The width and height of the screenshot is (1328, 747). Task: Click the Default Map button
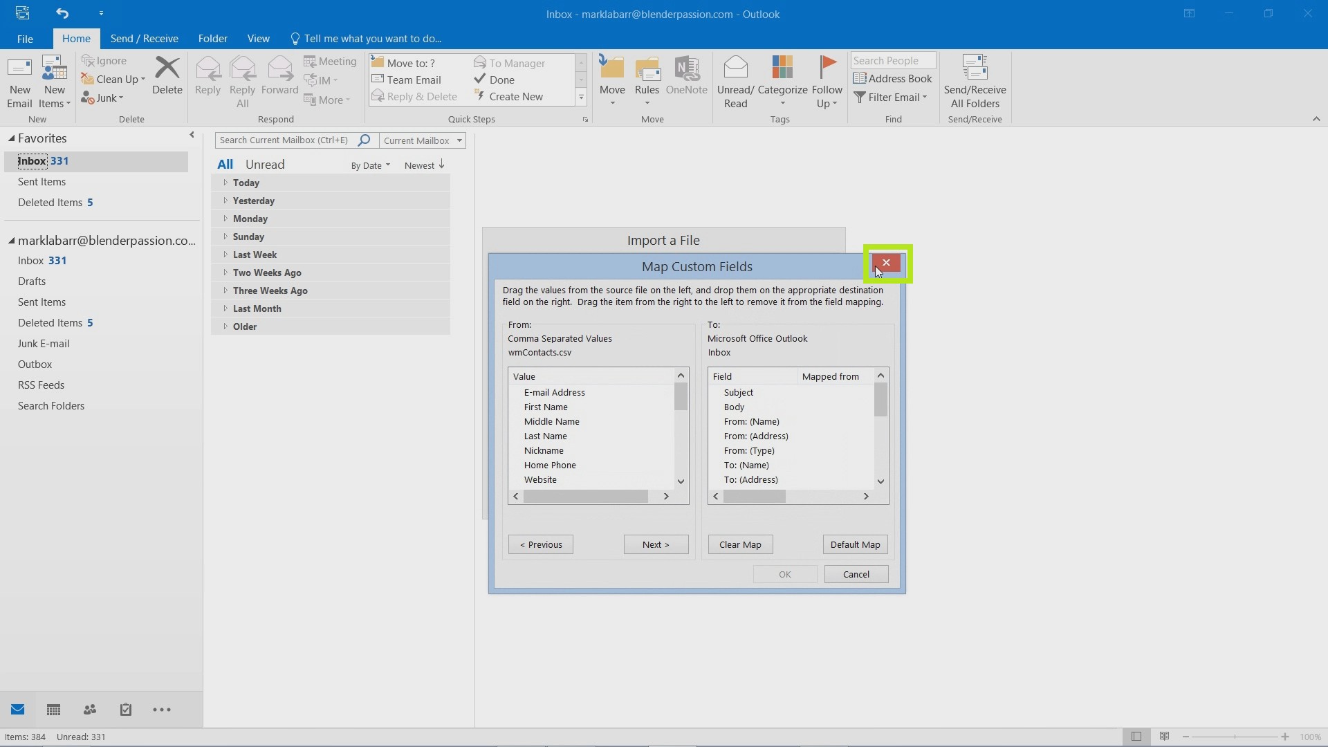[x=855, y=544]
